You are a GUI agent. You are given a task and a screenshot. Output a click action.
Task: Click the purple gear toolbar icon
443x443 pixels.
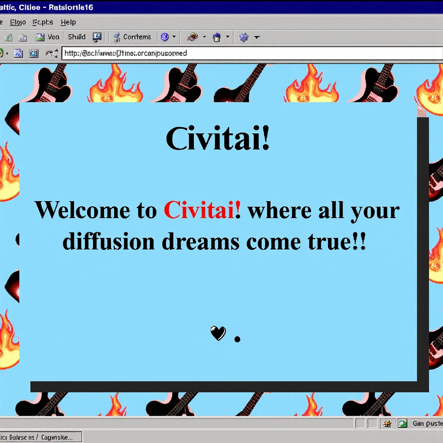[244, 37]
